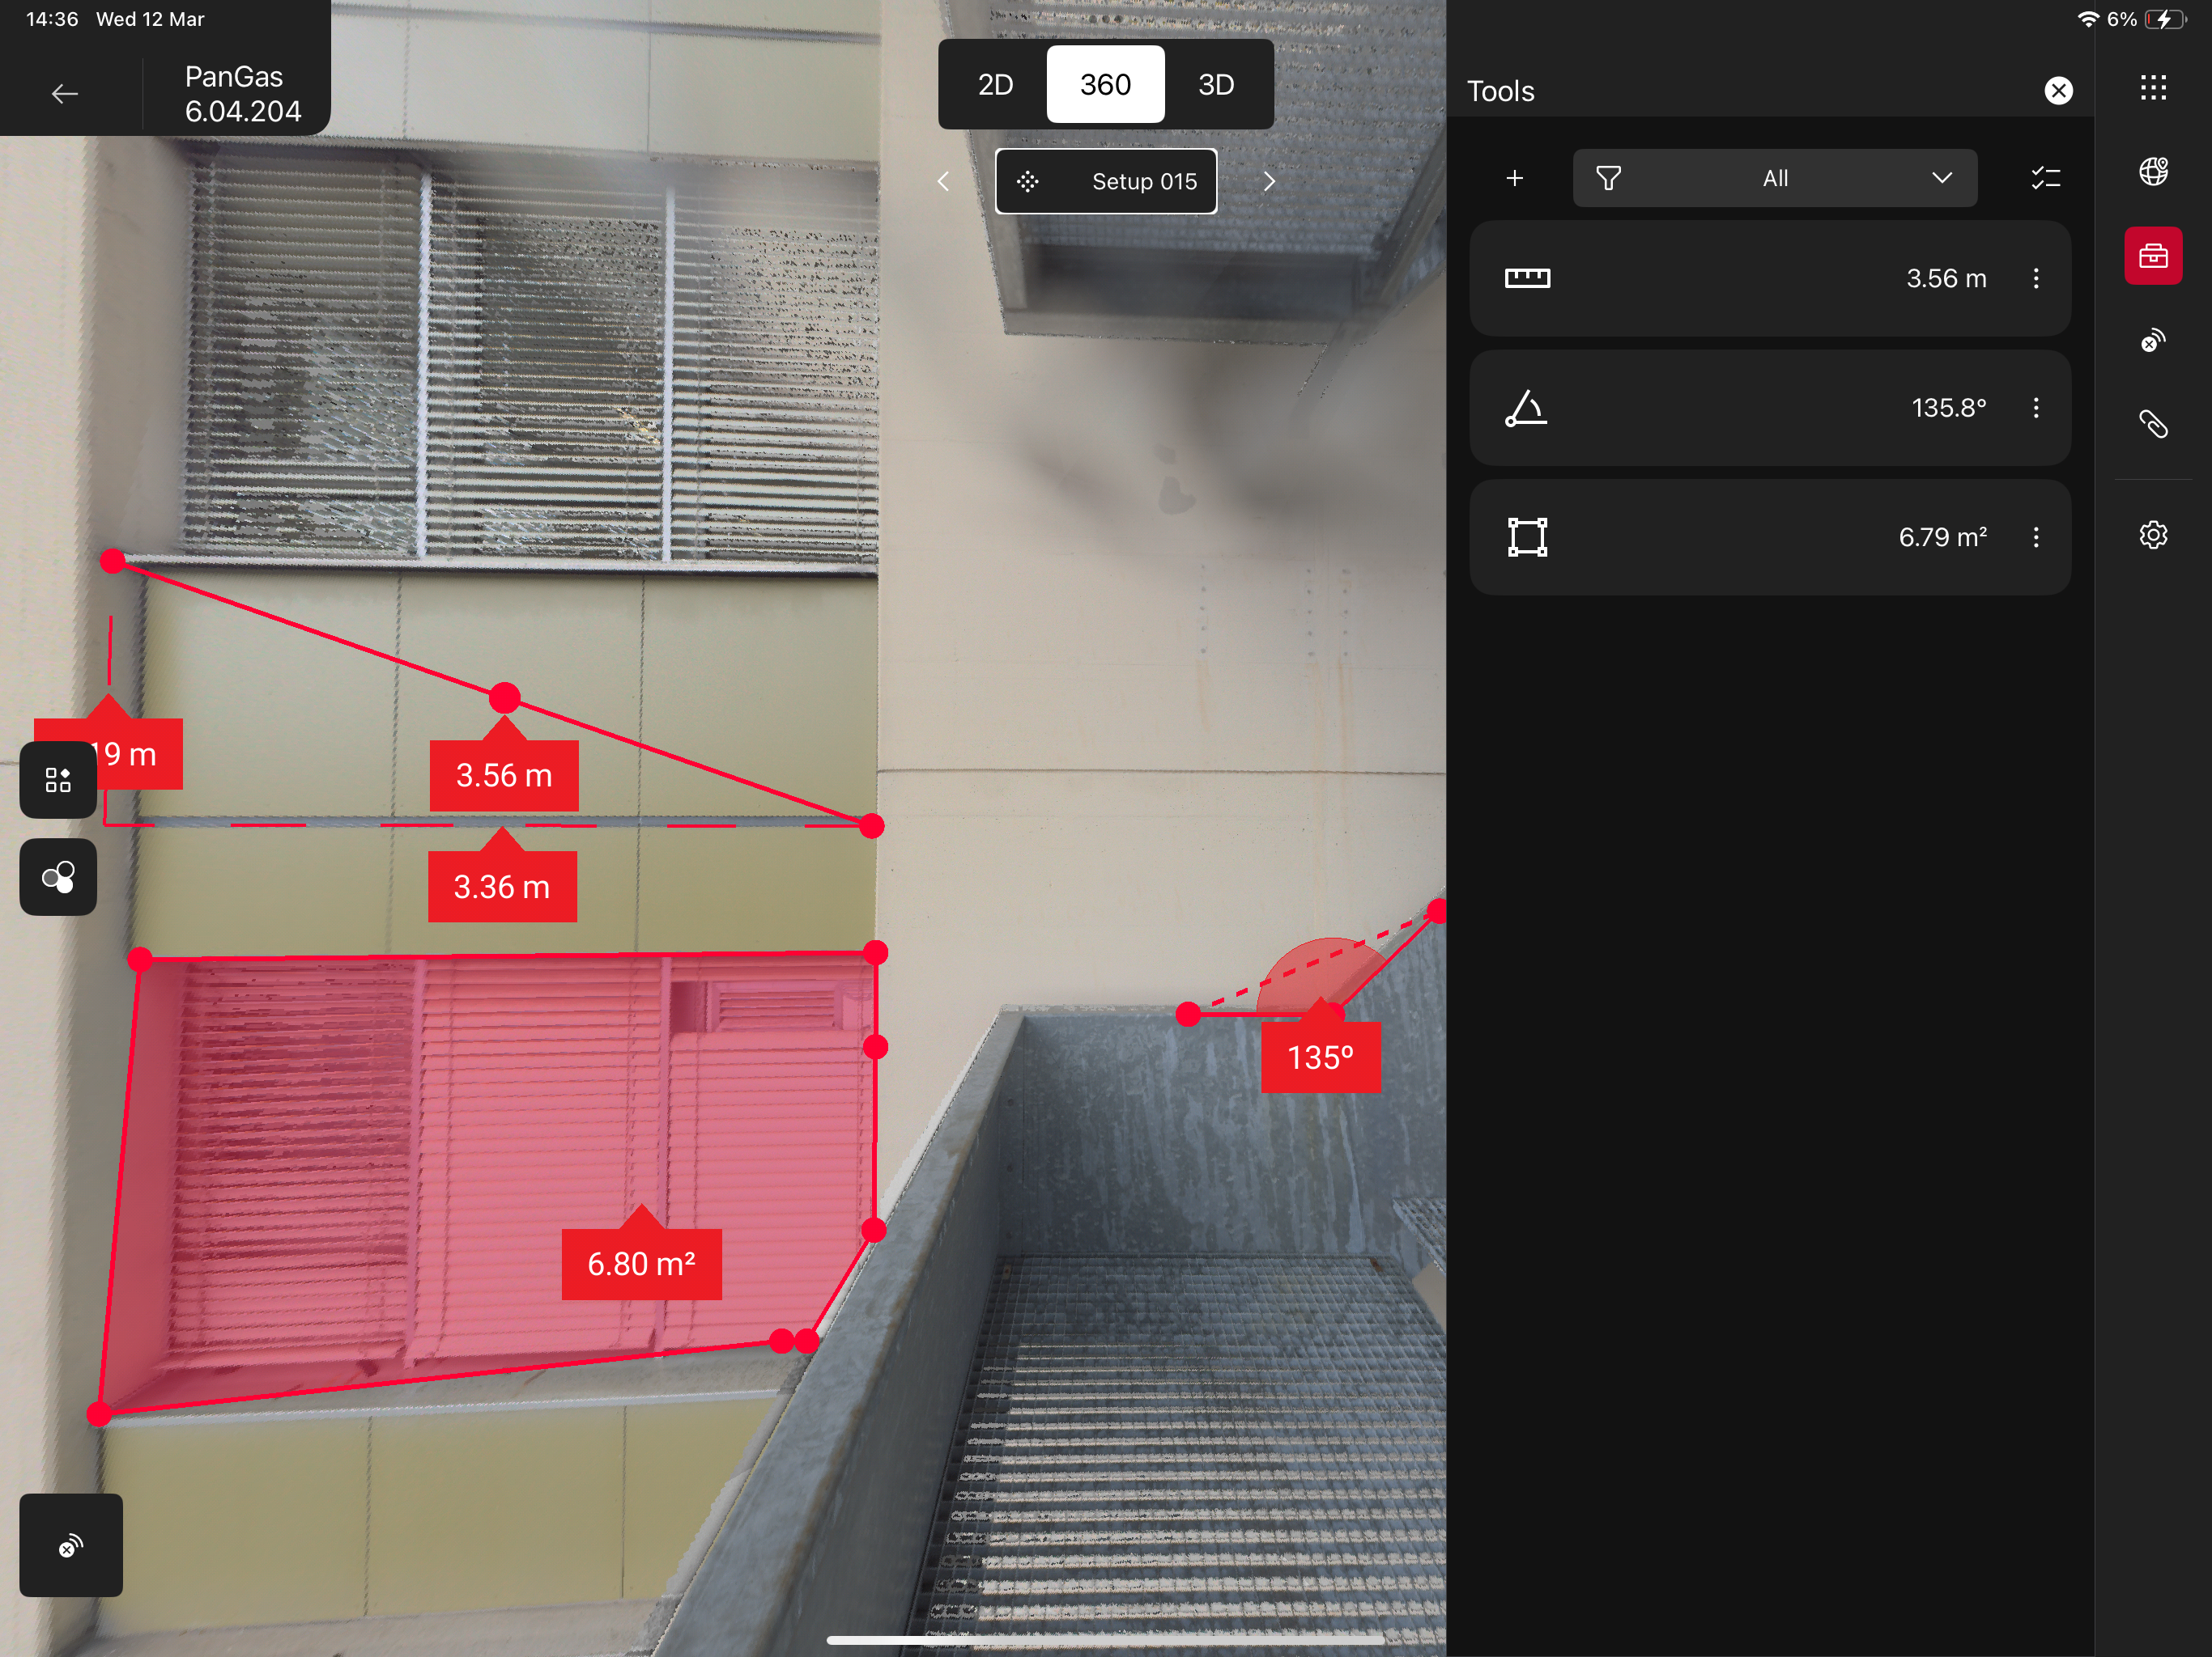Add a new tool with plus icon
This screenshot has width=2212, height=1657.
coord(1514,178)
